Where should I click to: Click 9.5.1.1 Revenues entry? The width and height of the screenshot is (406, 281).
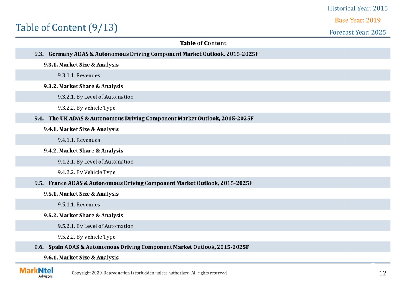(x=203, y=205)
